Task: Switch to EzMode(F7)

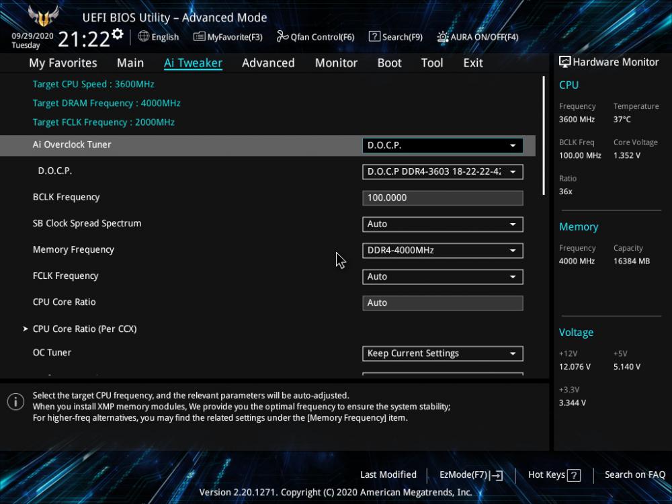Action: pos(471,475)
